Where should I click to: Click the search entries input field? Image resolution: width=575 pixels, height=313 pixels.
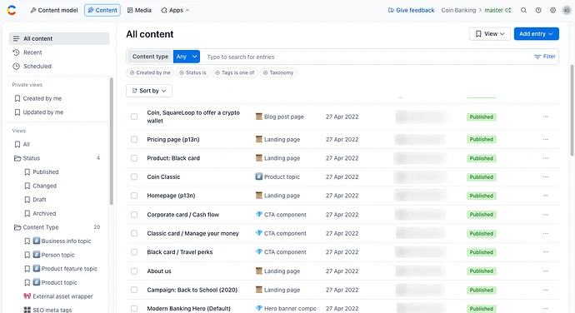[367, 57]
